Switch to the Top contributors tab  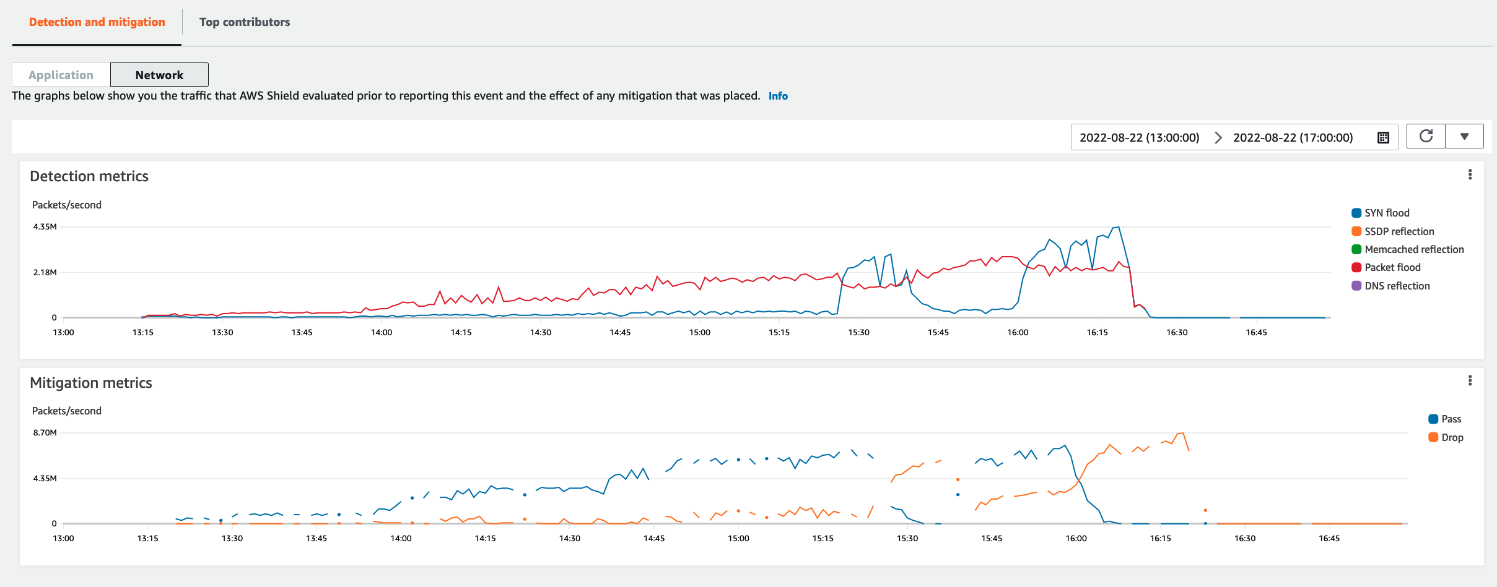[x=244, y=22]
